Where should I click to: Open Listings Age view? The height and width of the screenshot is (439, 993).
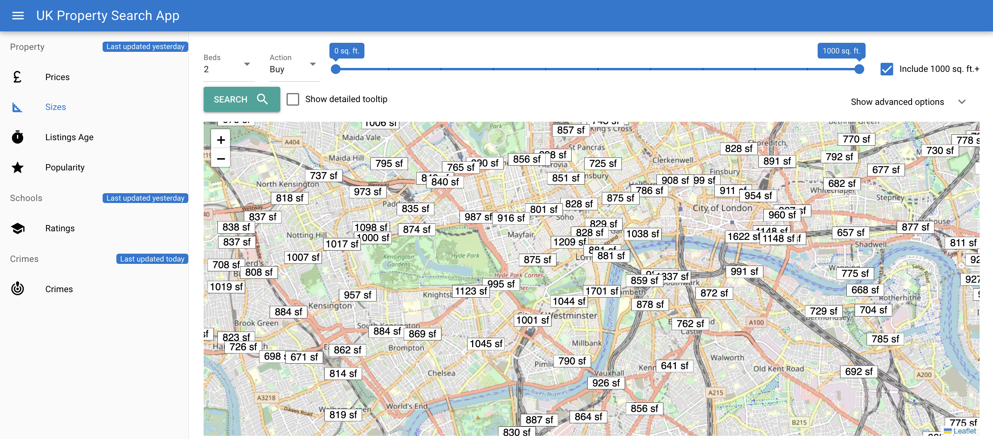click(x=94, y=137)
